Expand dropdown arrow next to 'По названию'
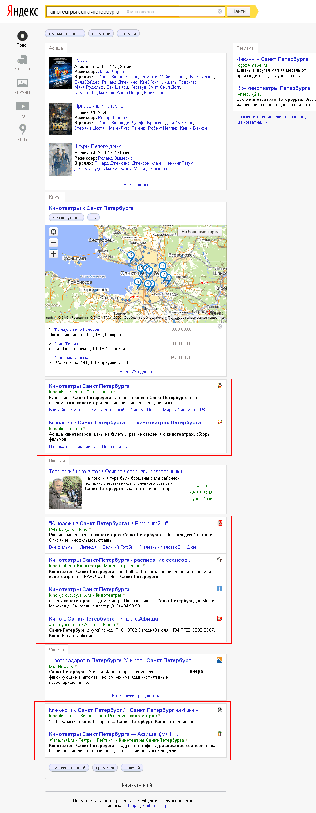This screenshot has height=813, width=316. tap(114, 391)
